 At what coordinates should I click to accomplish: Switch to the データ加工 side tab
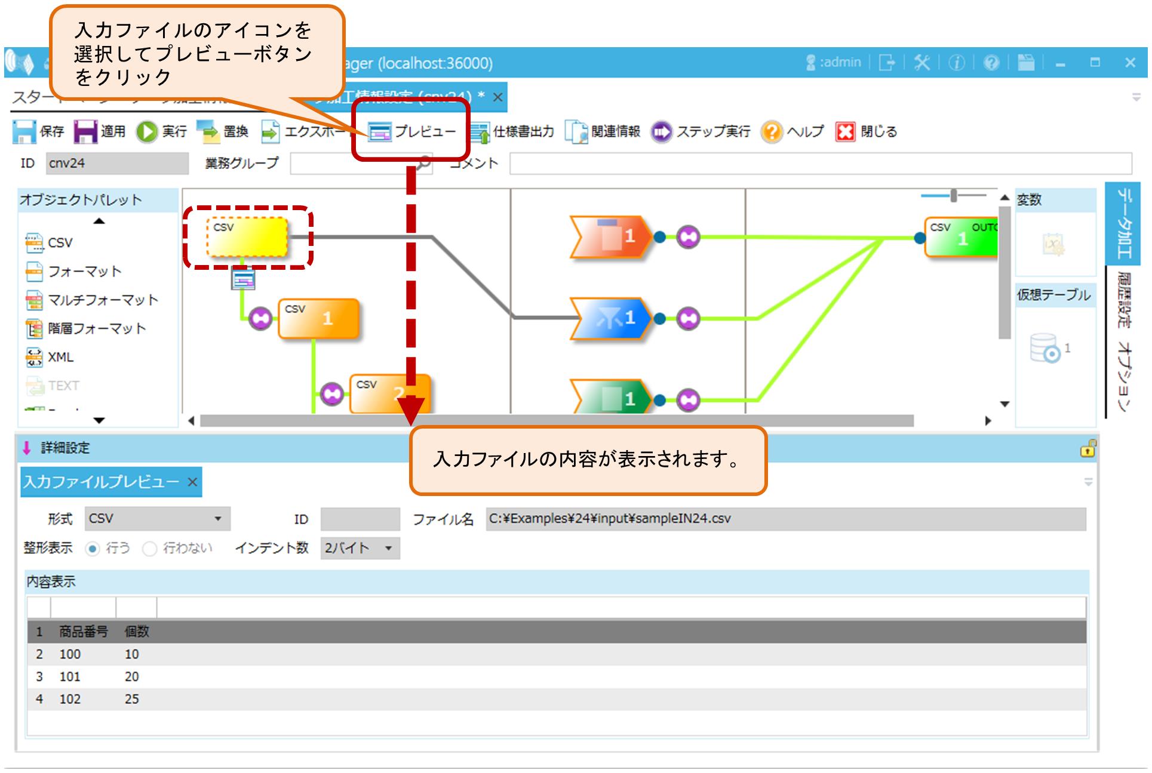coord(1124,224)
